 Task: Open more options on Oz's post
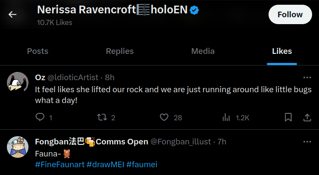click(x=307, y=78)
